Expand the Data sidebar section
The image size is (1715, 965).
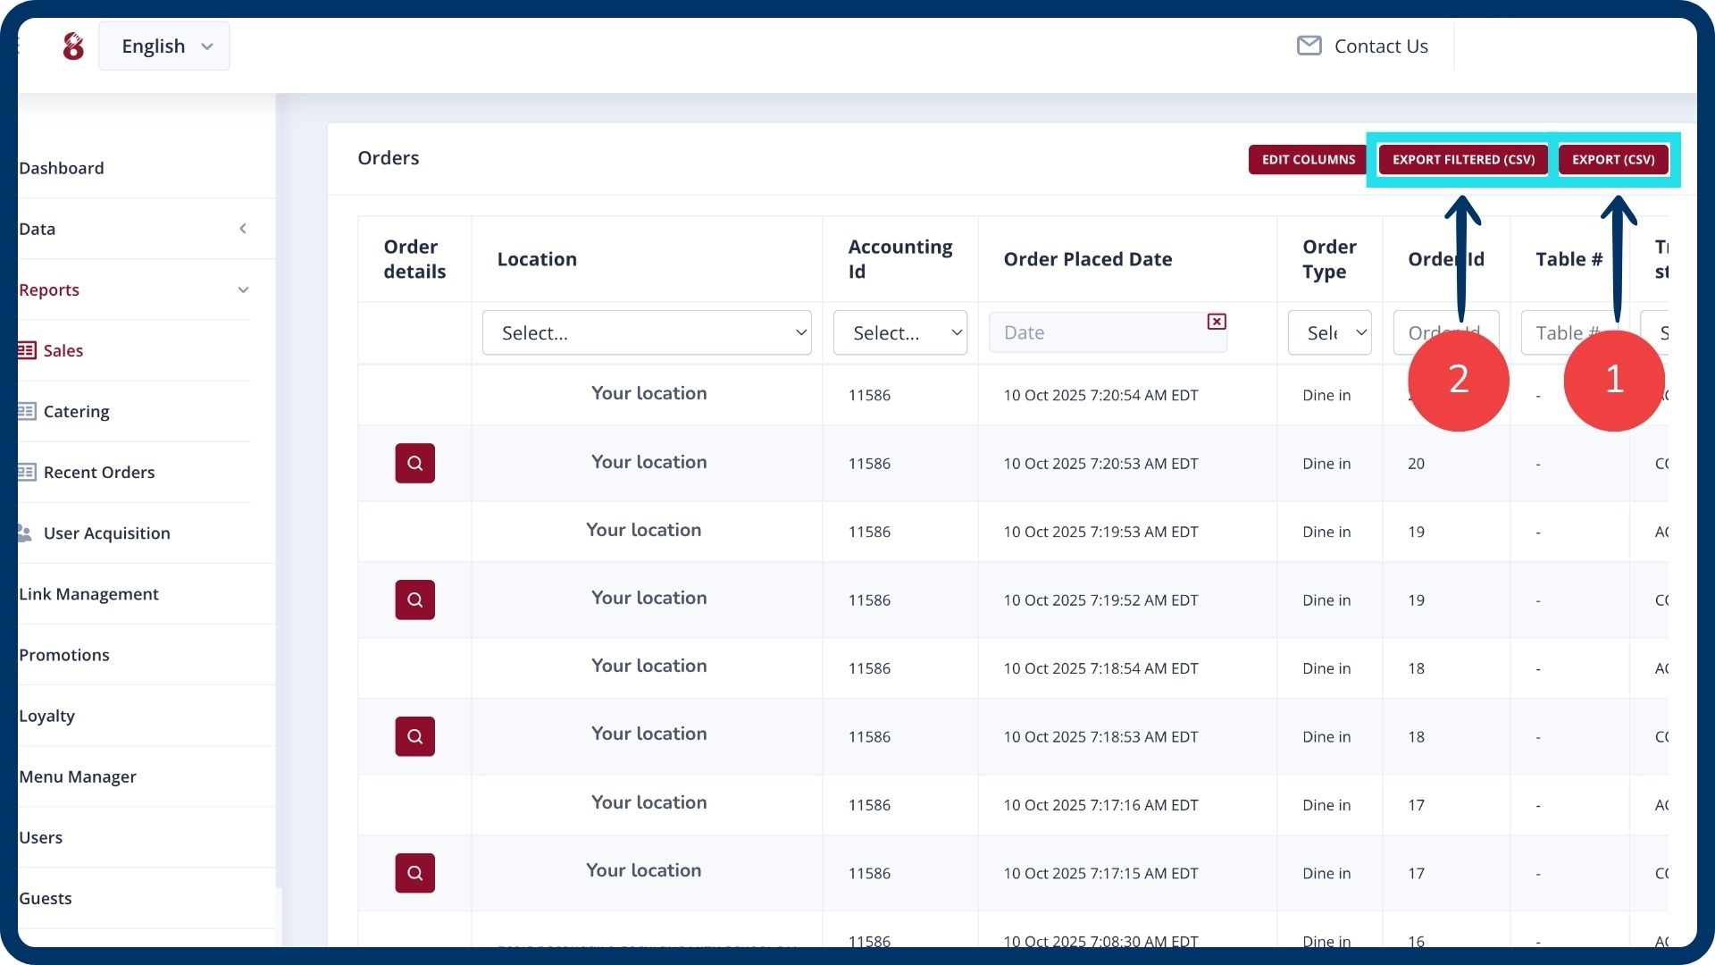point(243,229)
